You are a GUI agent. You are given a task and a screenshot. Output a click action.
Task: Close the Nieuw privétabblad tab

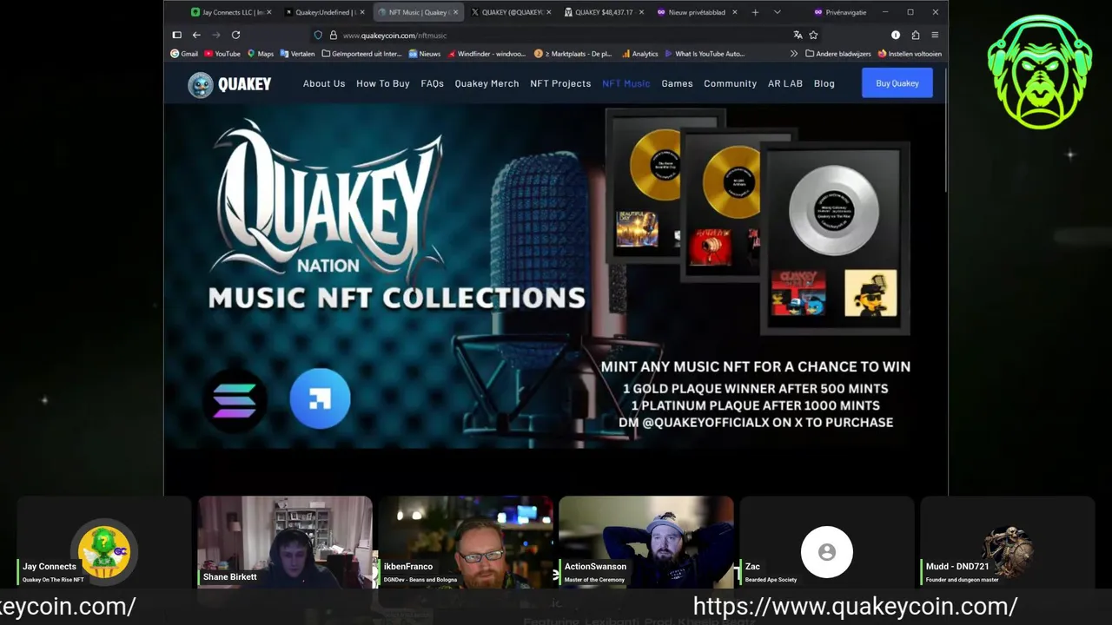735,12
